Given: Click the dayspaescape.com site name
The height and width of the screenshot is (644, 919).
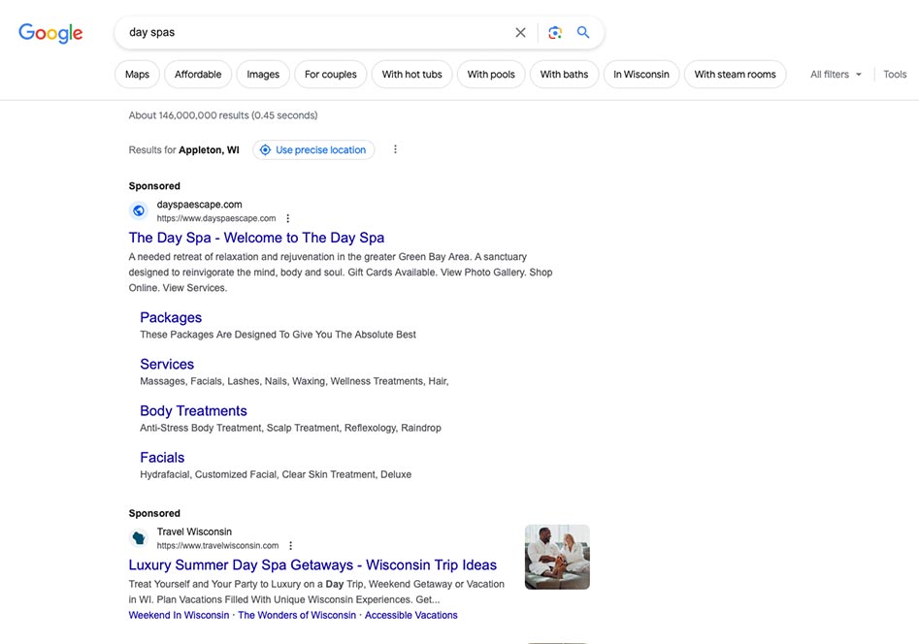Looking at the screenshot, I should coord(199,205).
